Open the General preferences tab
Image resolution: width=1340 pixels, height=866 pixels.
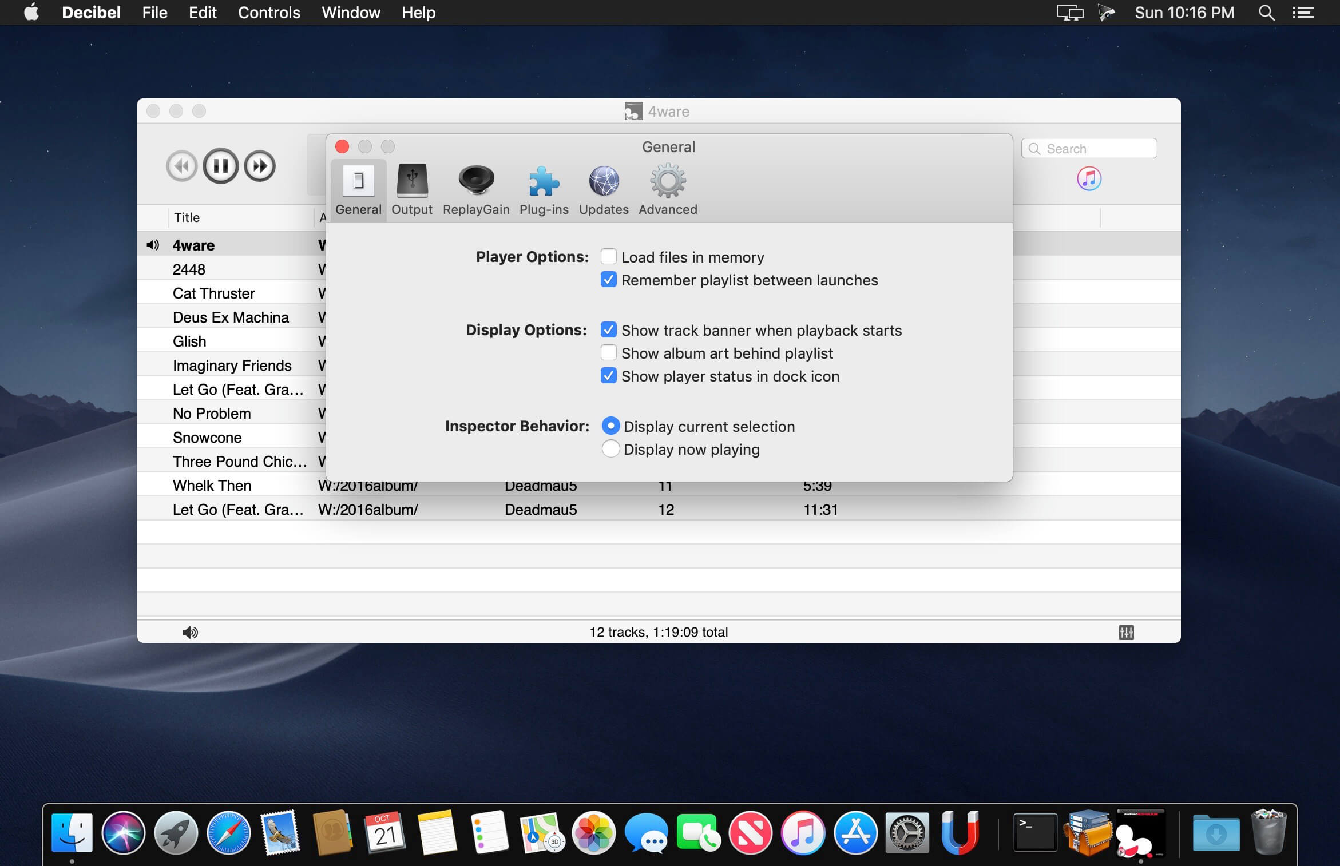point(359,190)
